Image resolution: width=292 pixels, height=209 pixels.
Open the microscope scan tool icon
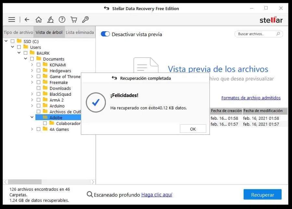[50, 20]
